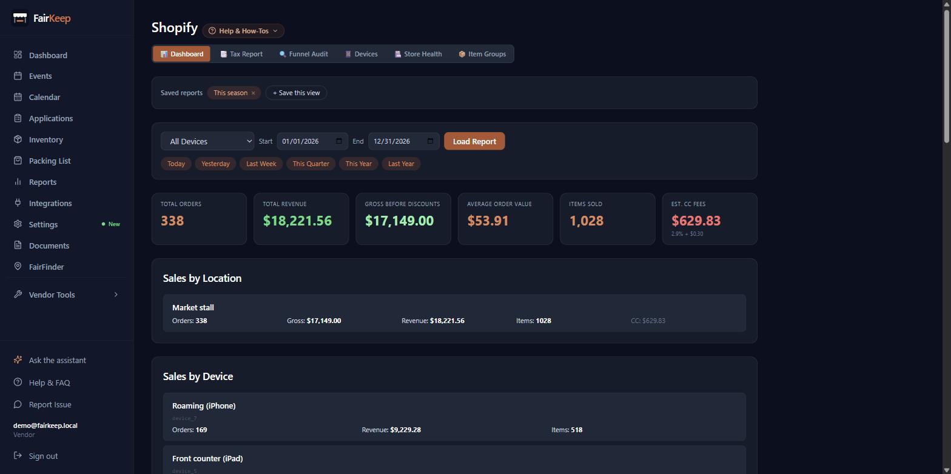
Task: Click the page vertical scrollbar thumb
Action: [947, 76]
